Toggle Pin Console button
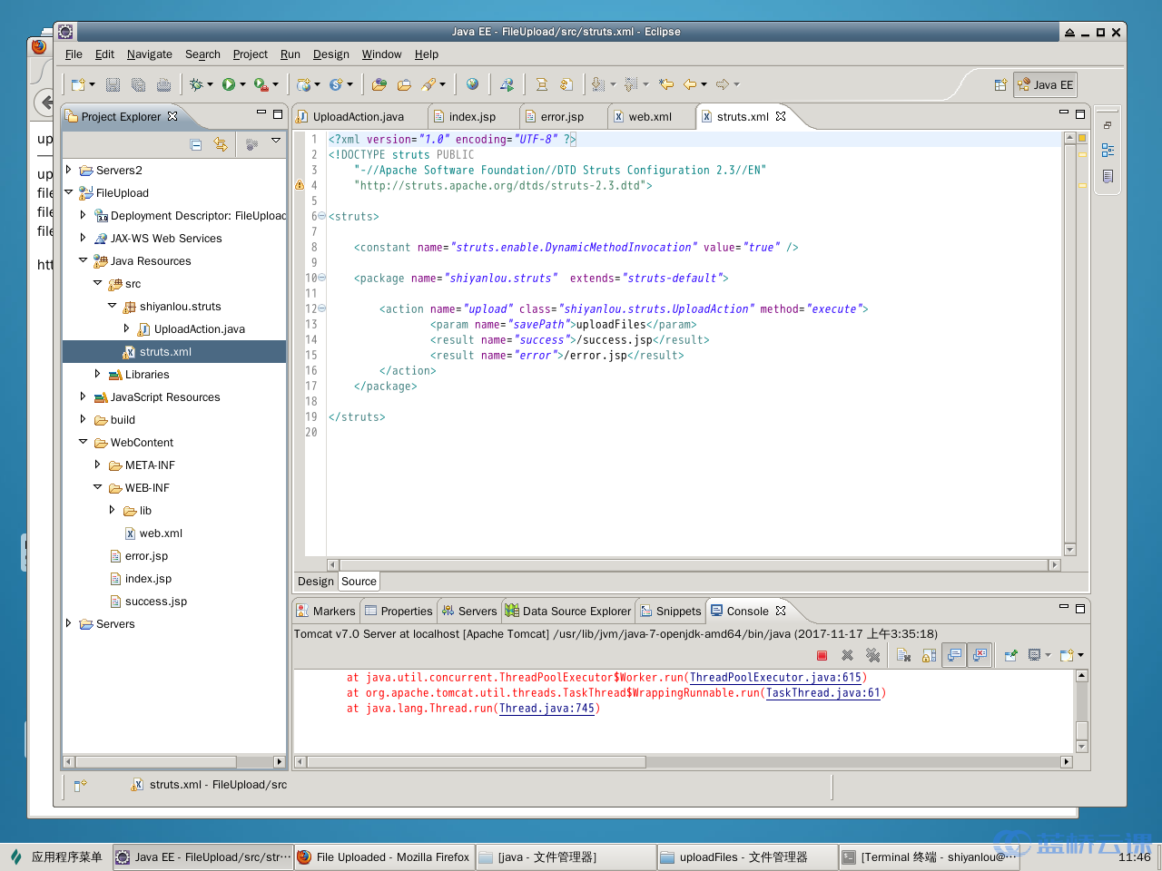This screenshot has width=1162, height=871. pos(1010,655)
